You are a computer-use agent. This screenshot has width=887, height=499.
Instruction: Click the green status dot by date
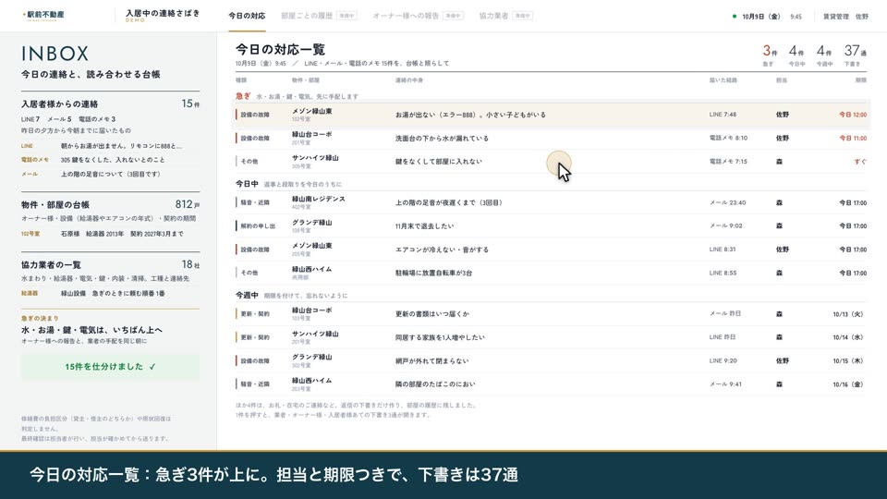click(x=735, y=17)
